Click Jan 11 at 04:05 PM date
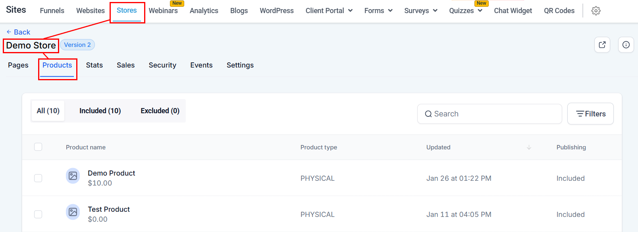Screen dimensions: 638x232 click(459, 215)
